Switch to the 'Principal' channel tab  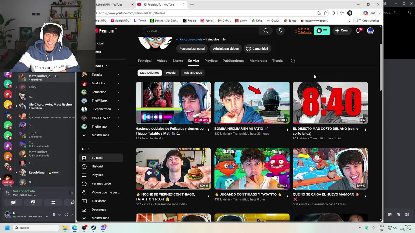[x=145, y=61]
